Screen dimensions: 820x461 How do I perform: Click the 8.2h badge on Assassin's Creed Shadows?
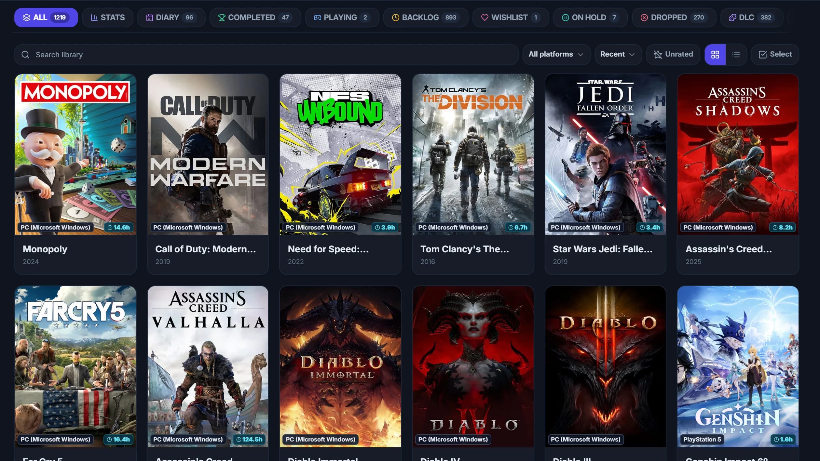[x=783, y=227]
